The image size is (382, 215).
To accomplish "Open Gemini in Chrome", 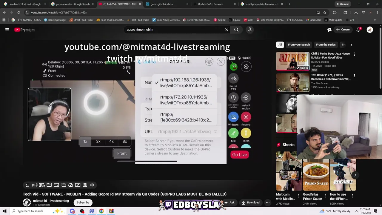I will click(342, 4).
